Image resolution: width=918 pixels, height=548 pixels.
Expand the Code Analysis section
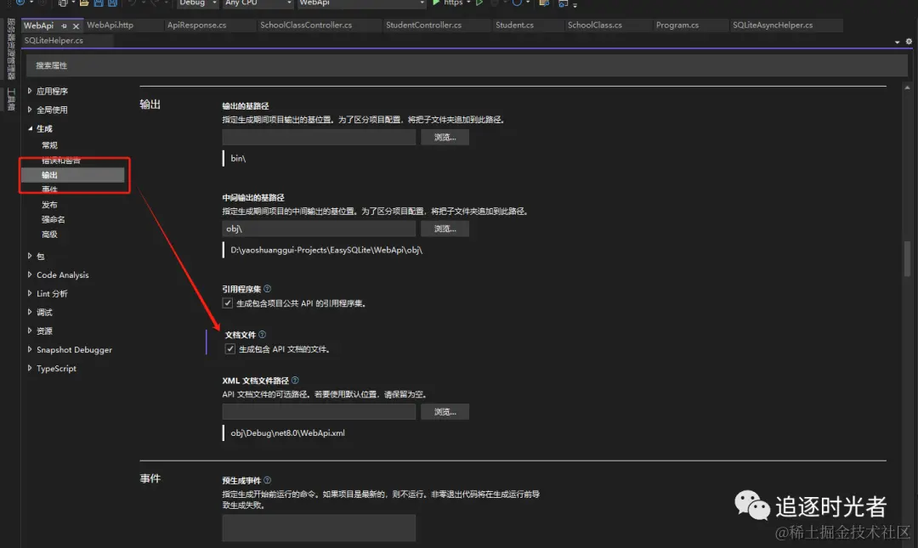click(30, 274)
